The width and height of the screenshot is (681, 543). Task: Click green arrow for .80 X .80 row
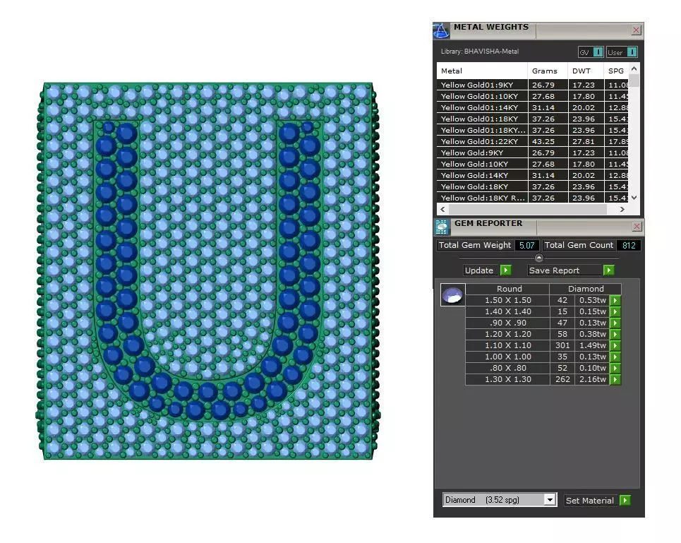tap(615, 368)
